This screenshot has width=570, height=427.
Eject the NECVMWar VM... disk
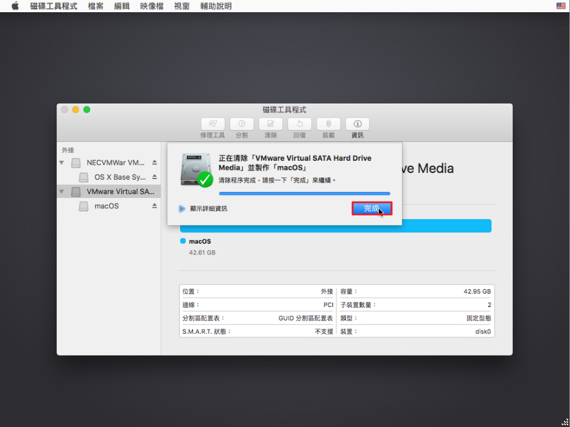tap(155, 162)
